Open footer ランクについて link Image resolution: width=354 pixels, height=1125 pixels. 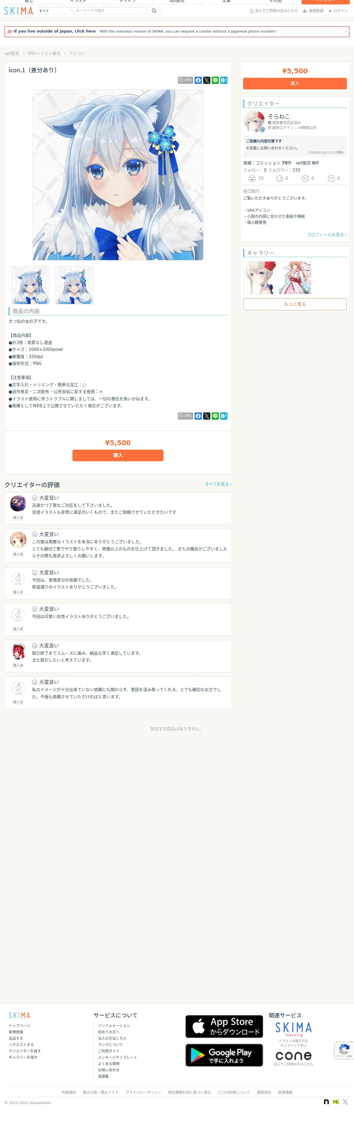click(x=111, y=1045)
